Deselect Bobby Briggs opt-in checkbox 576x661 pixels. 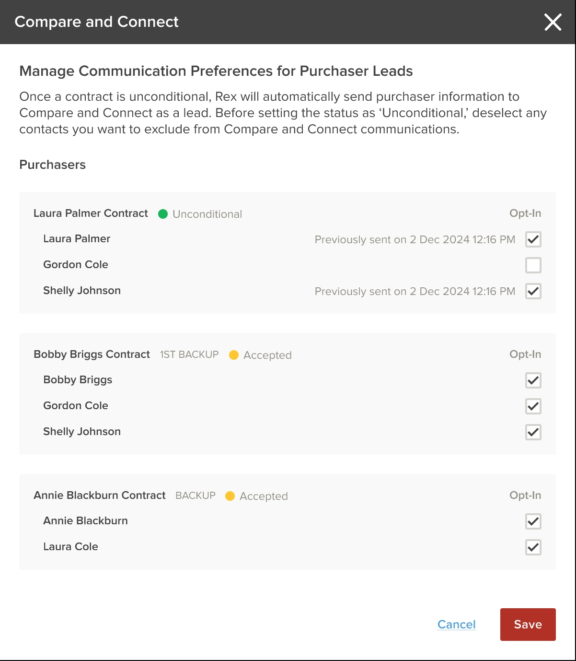tap(533, 380)
